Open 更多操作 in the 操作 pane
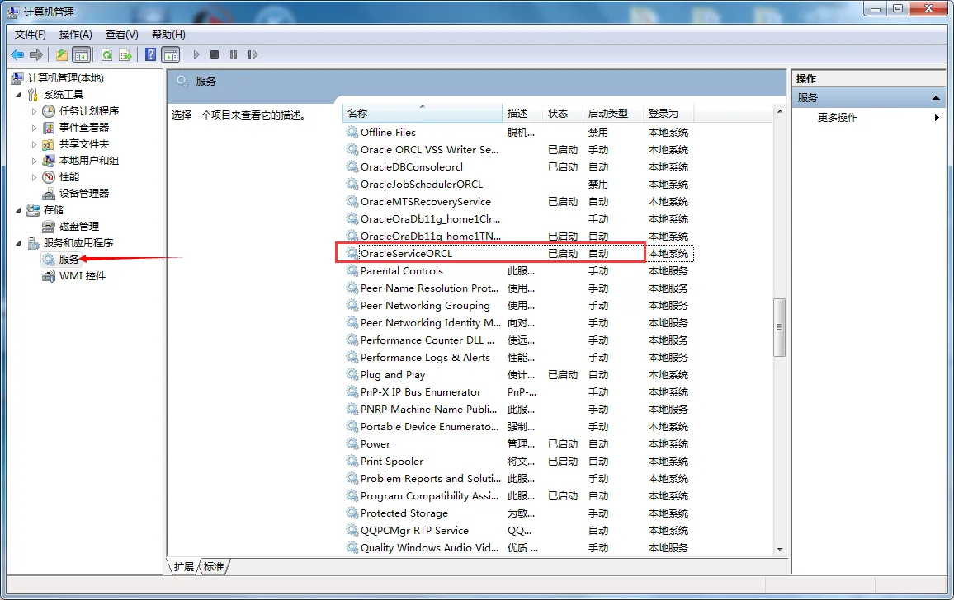Screen dimensions: 954x600 [837, 117]
